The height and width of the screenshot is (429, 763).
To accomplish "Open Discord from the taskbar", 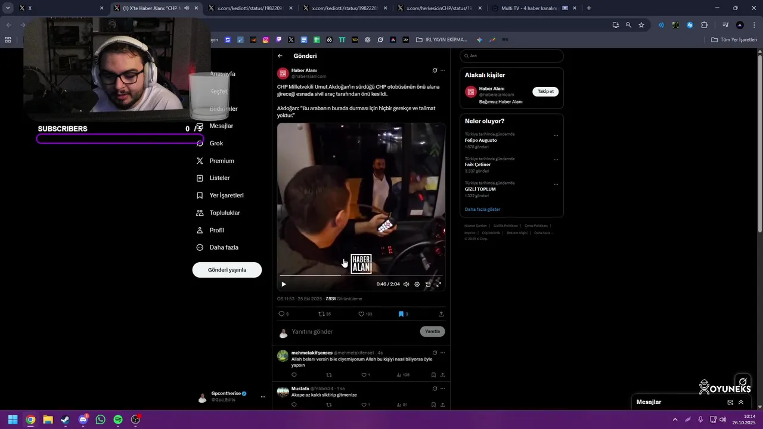I will coord(83,419).
